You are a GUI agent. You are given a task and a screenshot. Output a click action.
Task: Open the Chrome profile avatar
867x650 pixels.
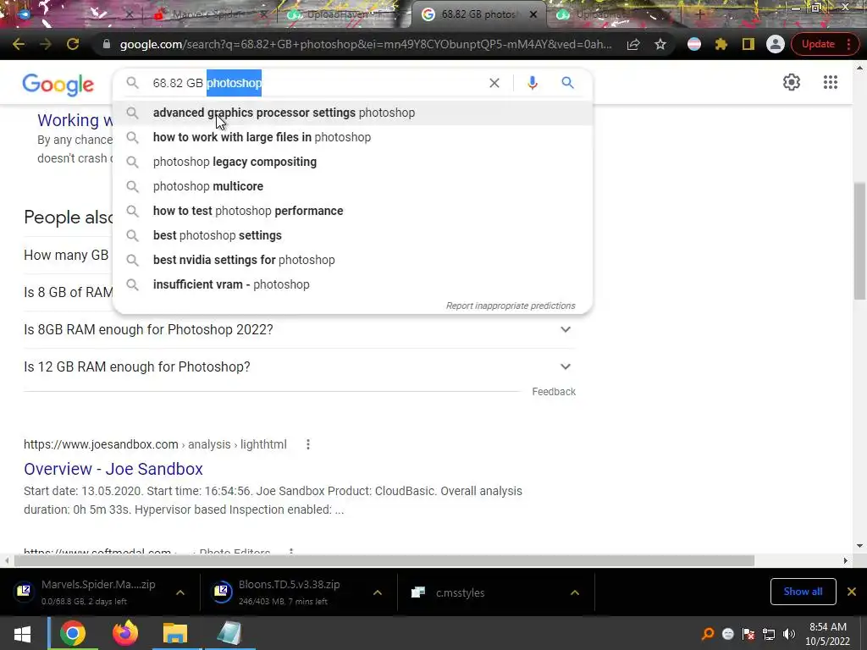point(776,44)
